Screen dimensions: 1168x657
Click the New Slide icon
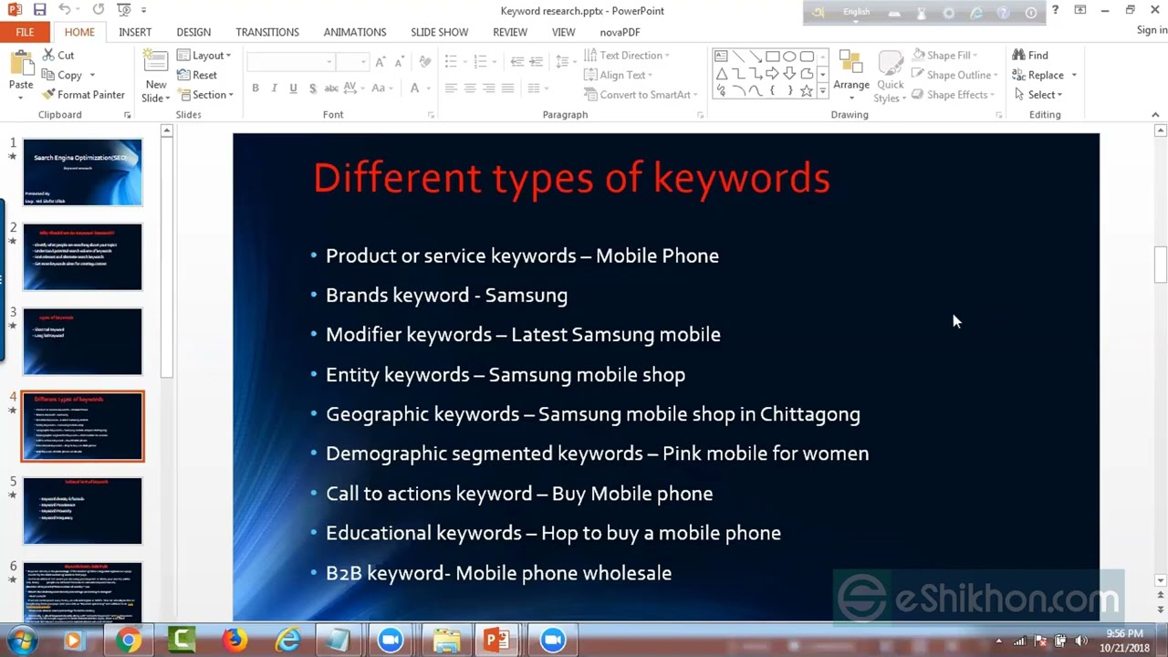(x=156, y=64)
